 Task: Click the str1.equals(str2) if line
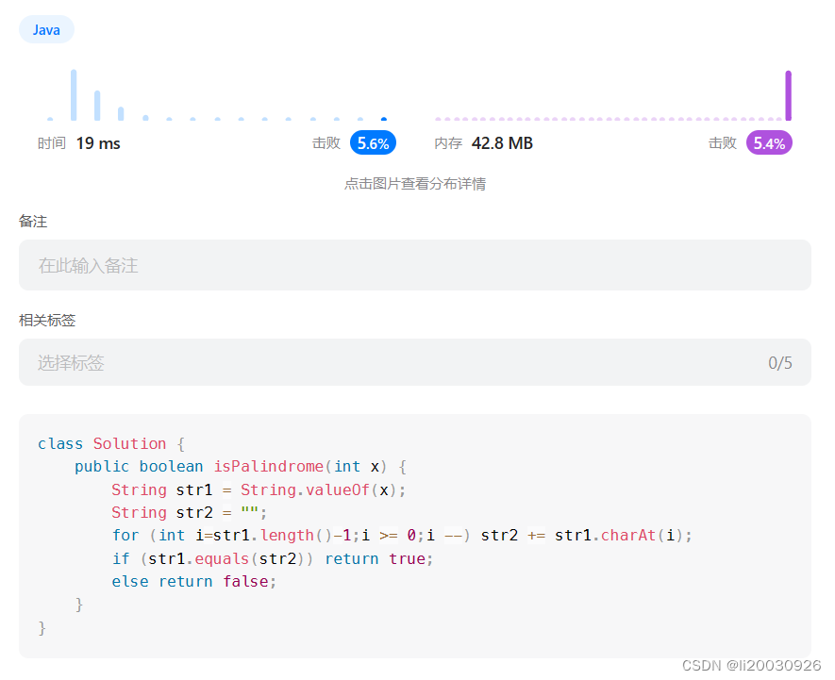(273, 558)
